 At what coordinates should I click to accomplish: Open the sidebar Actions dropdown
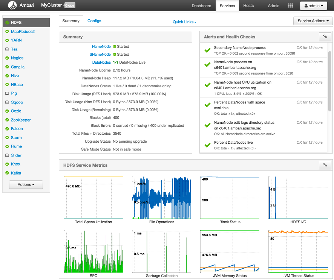[26, 184]
